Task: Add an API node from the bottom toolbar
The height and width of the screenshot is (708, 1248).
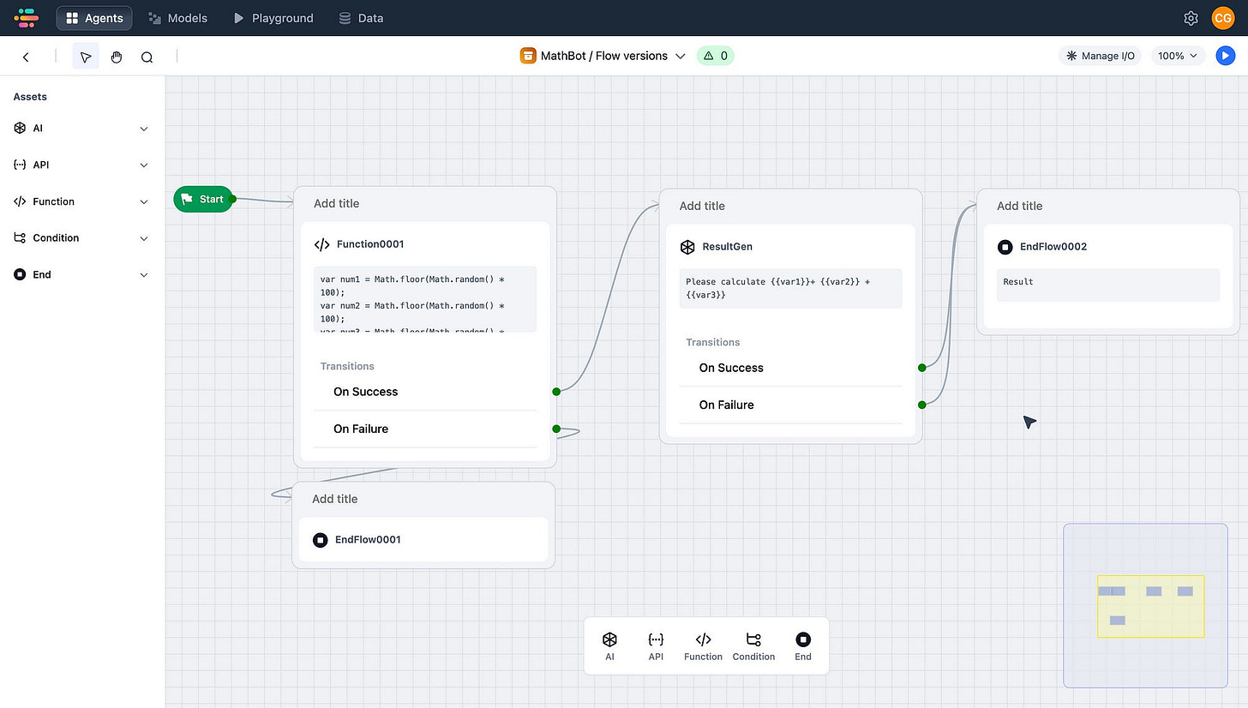Action: (656, 646)
